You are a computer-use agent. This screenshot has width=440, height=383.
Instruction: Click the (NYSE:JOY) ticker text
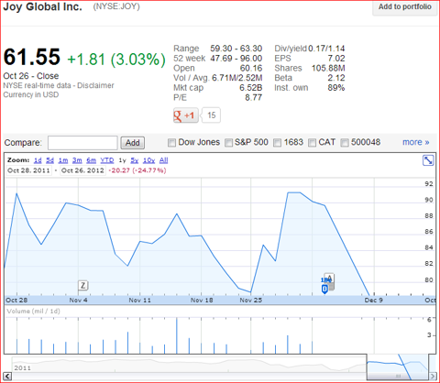(116, 6)
